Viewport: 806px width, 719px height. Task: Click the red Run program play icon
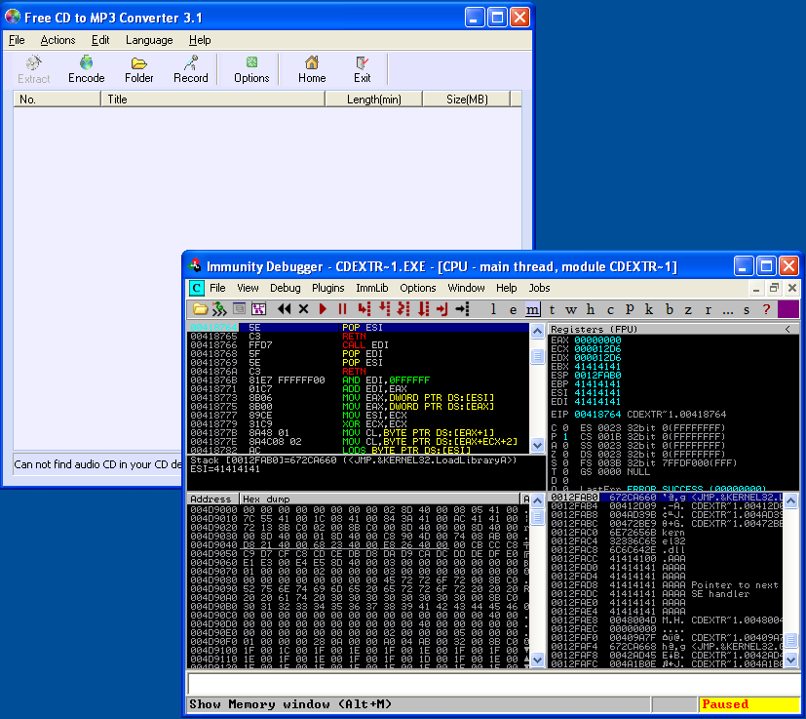(x=323, y=309)
